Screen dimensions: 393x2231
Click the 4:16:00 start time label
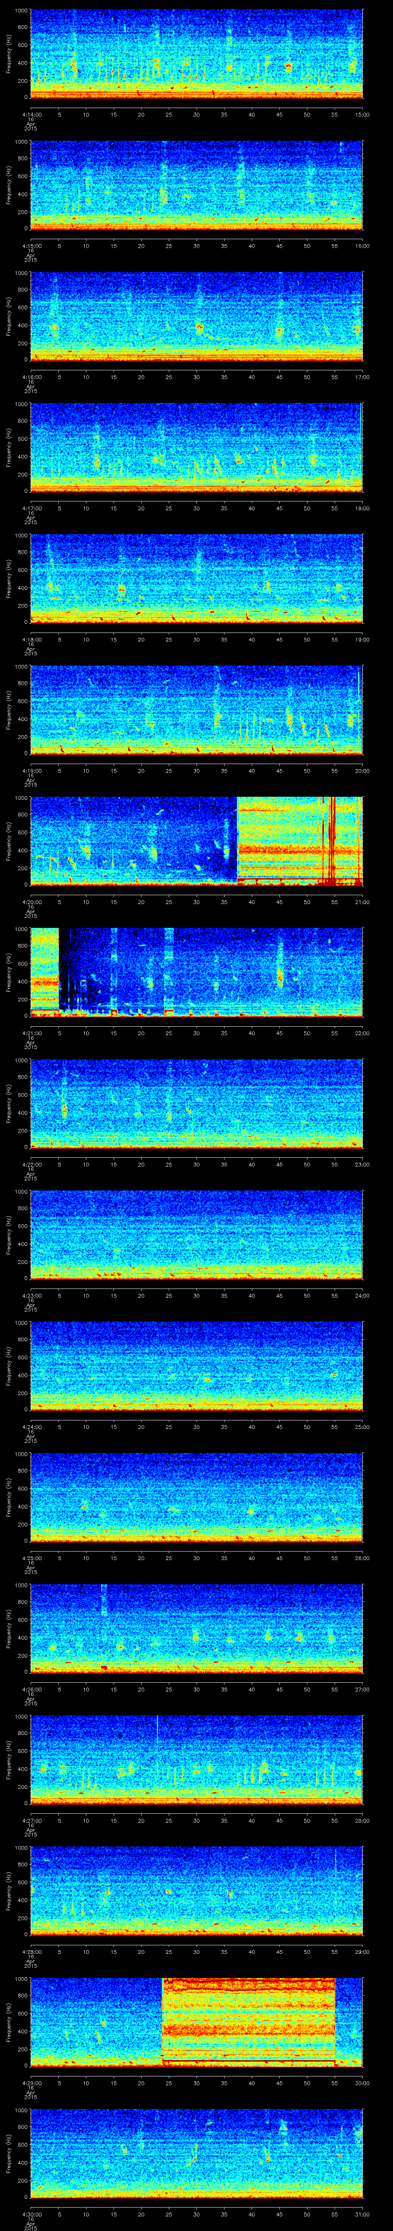(31, 377)
